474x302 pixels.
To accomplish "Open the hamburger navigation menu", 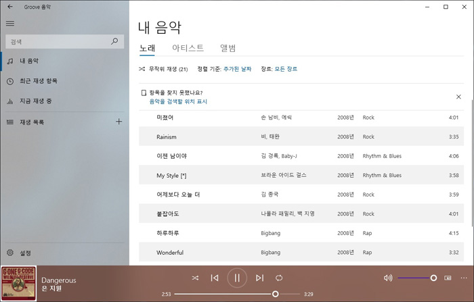I will [10, 23].
